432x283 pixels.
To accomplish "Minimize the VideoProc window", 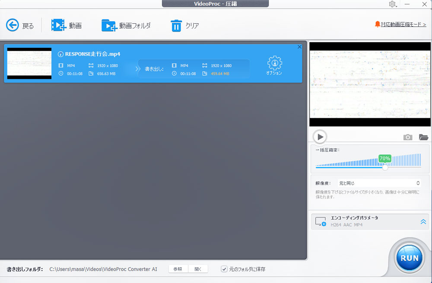I will (x=407, y=4).
